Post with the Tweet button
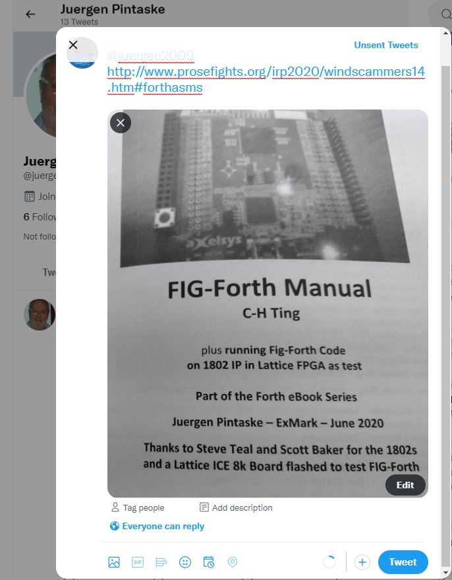The height and width of the screenshot is (580, 452). pos(403,562)
